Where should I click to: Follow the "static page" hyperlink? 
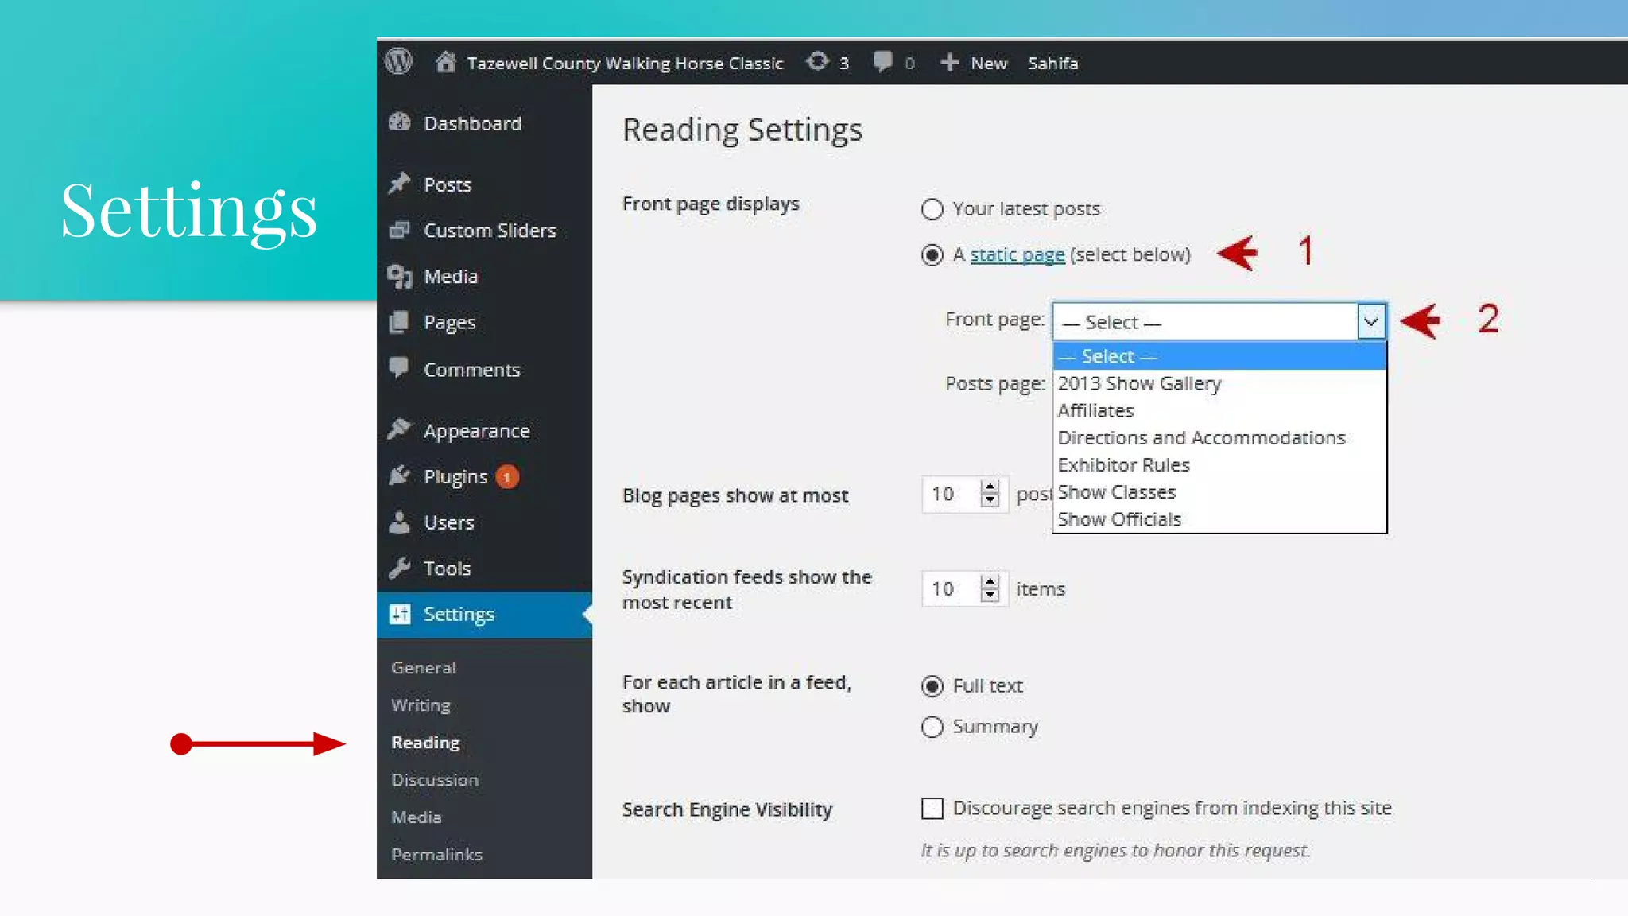click(1017, 254)
